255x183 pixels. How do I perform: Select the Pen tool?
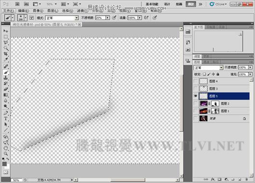(x=6, y=113)
